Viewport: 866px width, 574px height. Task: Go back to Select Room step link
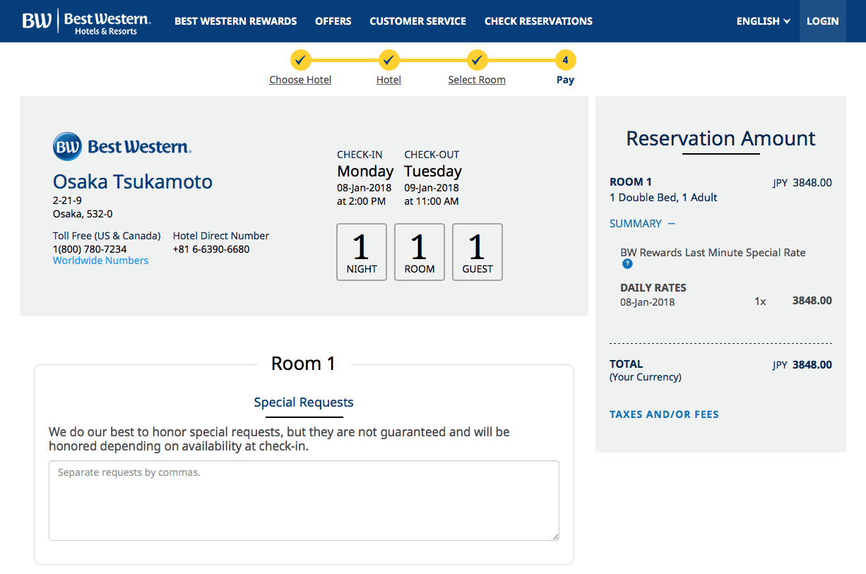tap(477, 80)
